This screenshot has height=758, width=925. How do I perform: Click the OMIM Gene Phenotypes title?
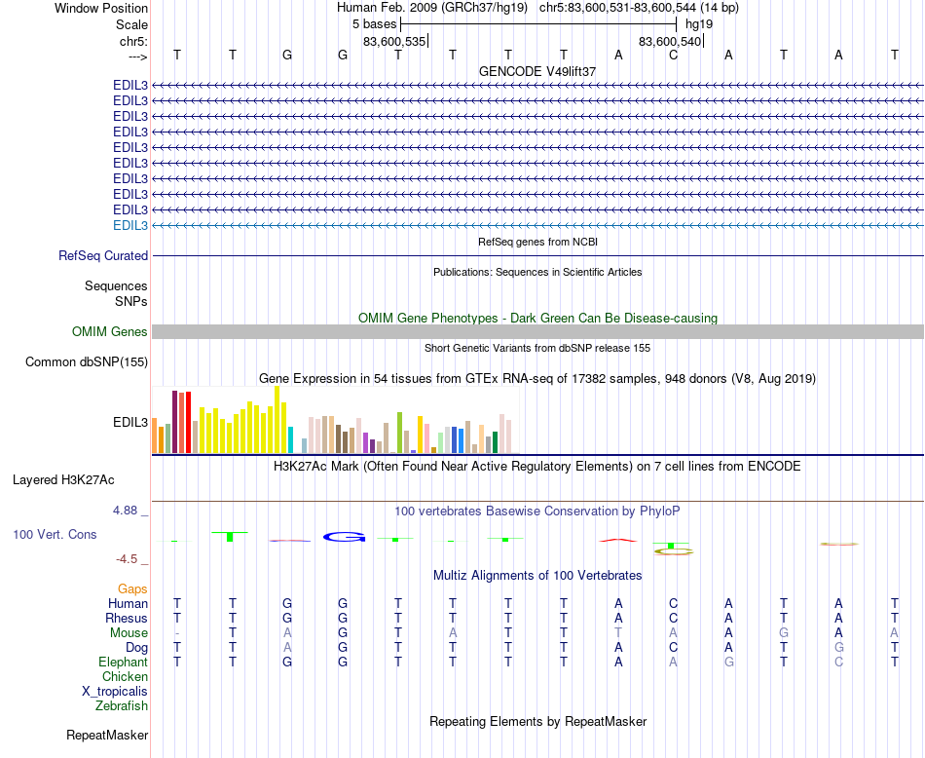[538, 319]
